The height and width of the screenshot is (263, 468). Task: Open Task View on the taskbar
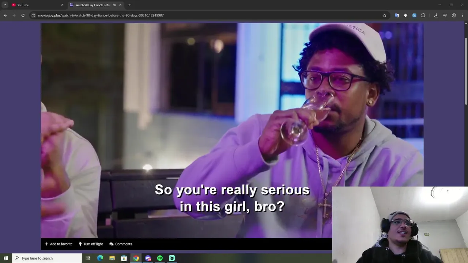pos(88,258)
